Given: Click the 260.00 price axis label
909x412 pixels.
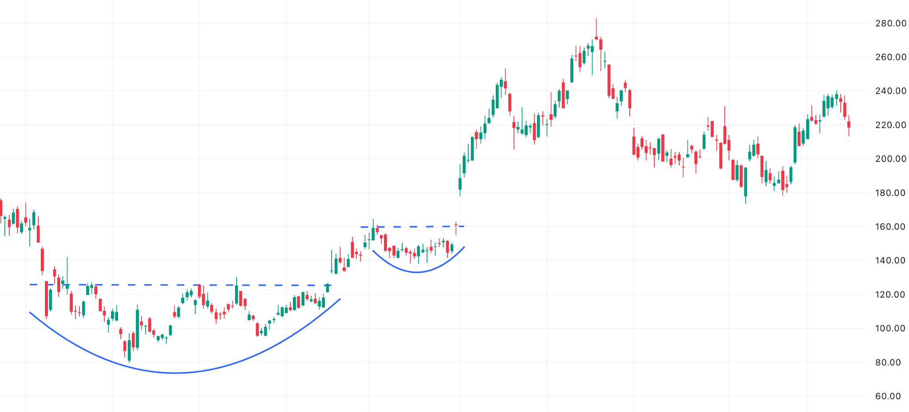Looking at the screenshot, I should (x=890, y=57).
